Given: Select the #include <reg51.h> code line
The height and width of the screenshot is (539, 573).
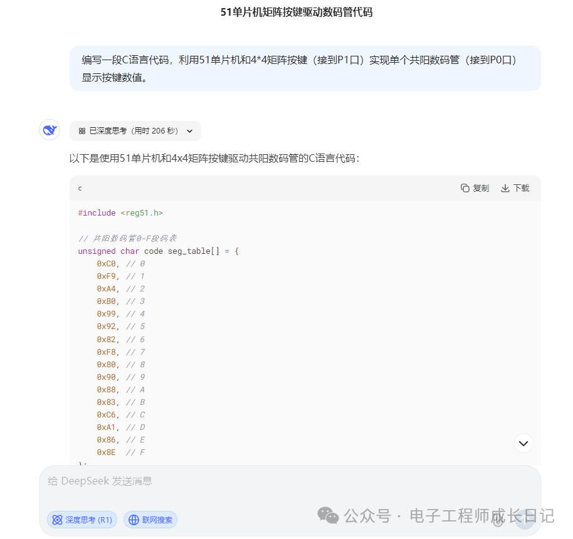Looking at the screenshot, I should [120, 212].
